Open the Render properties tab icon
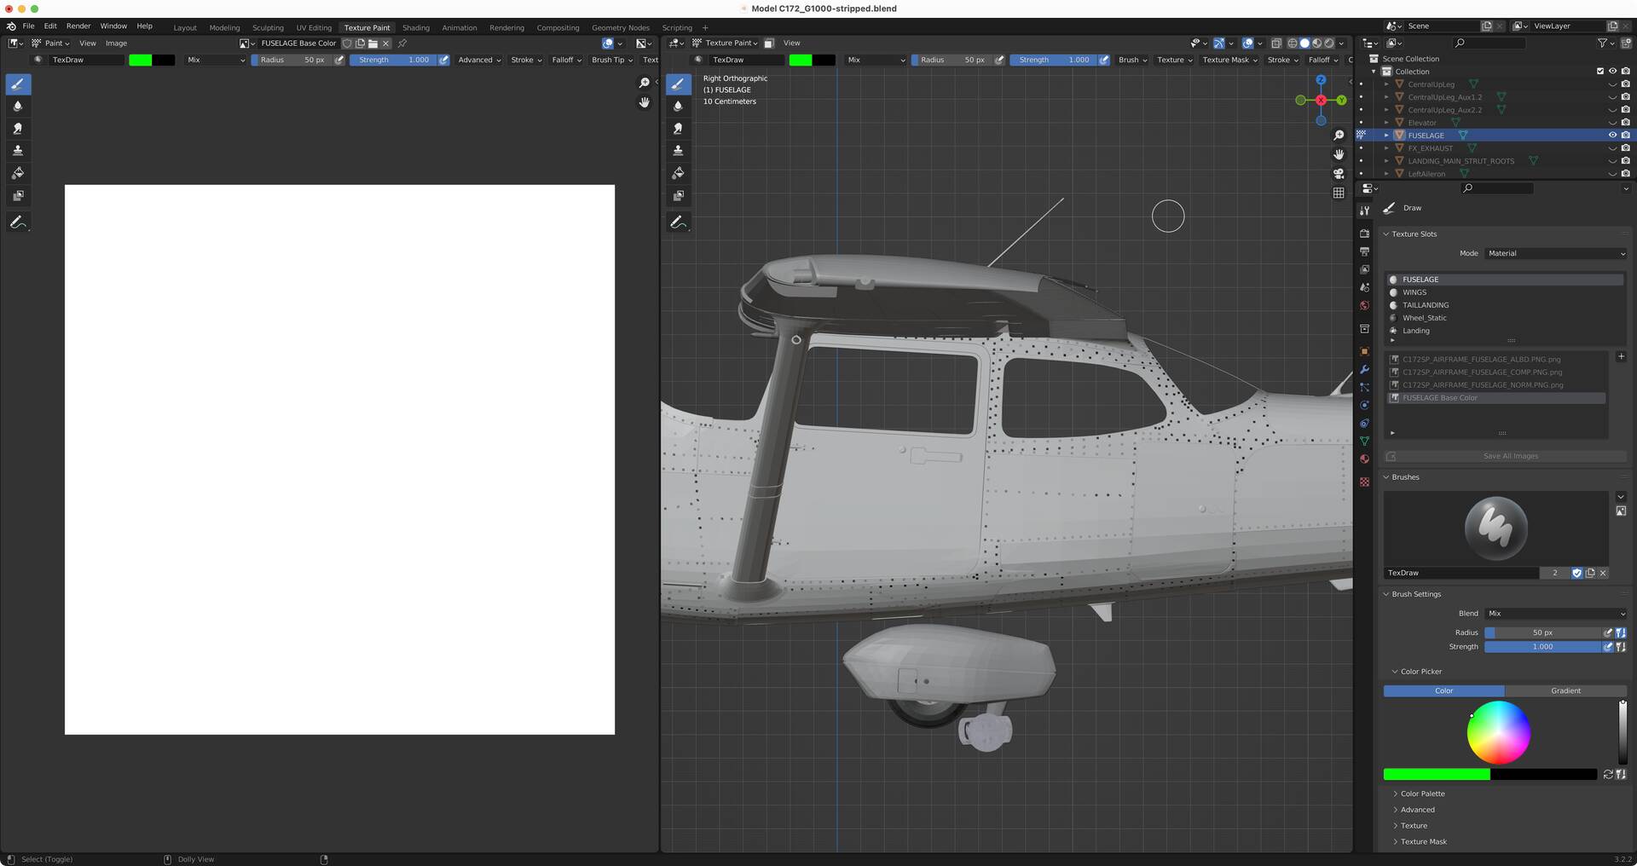This screenshot has width=1637, height=866. [x=1364, y=234]
